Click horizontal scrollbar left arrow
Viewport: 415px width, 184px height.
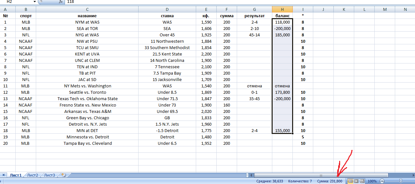pyautogui.click(x=251, y=175)
